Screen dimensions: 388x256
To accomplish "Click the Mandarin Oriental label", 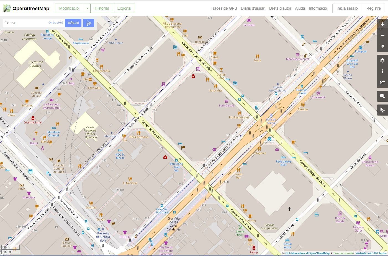I will point(54,134).
